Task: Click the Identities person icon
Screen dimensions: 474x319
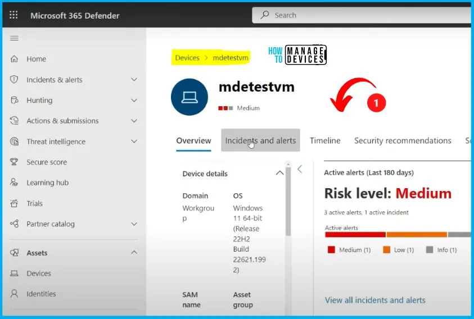Action: [14, 294]
